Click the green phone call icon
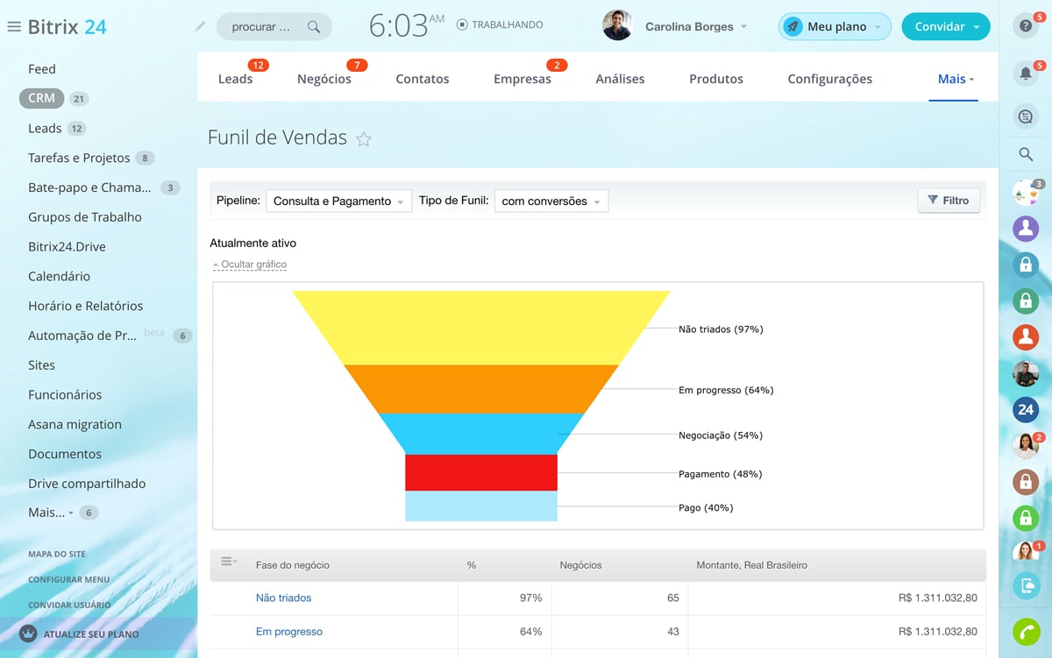The image size is (1052, 658). point(1026,632)
